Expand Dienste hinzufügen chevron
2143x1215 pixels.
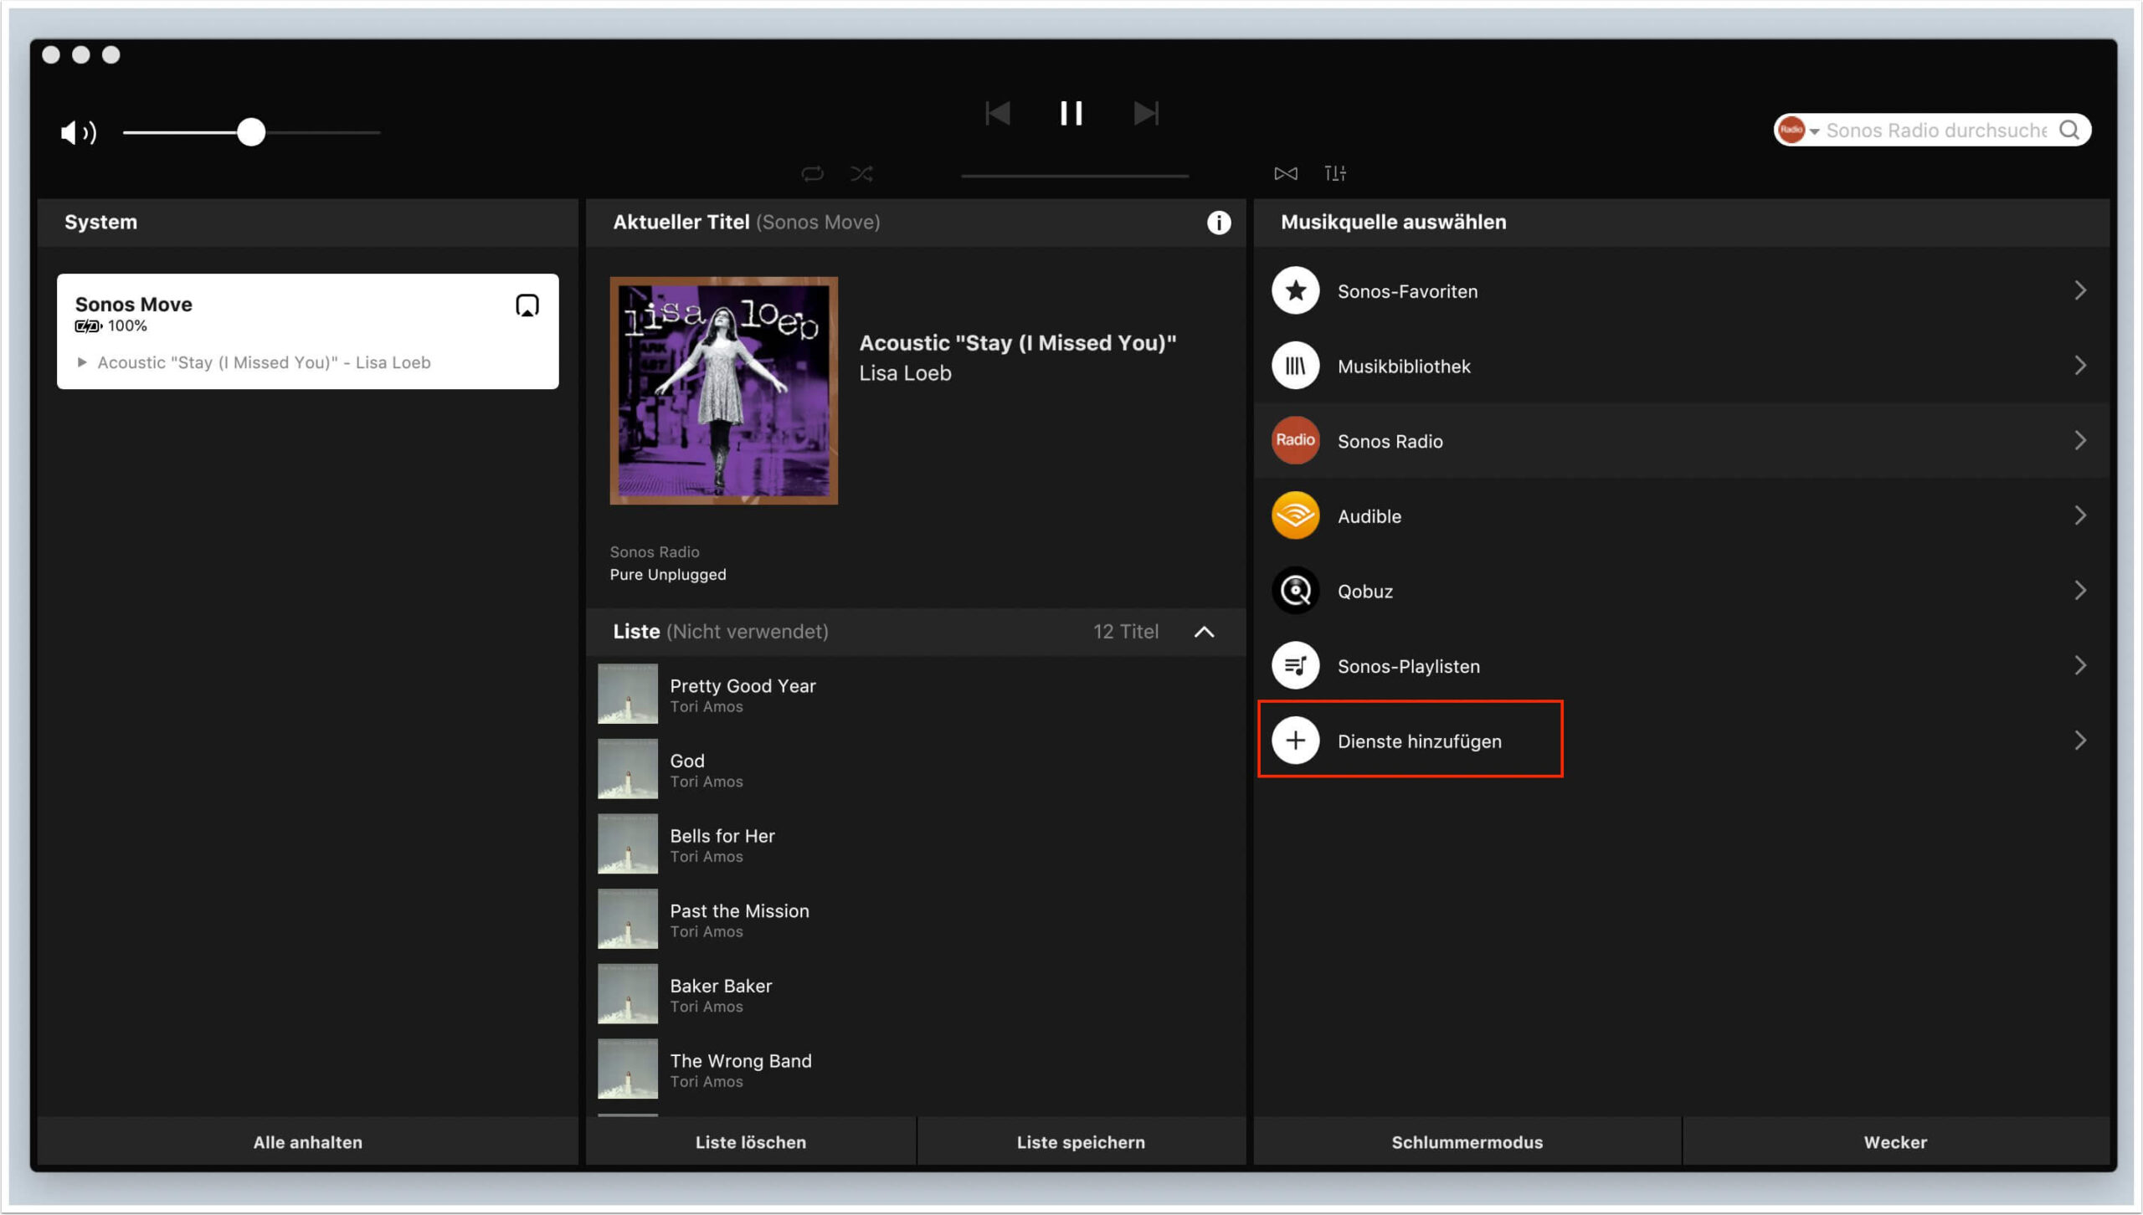tap(2080, 741)
